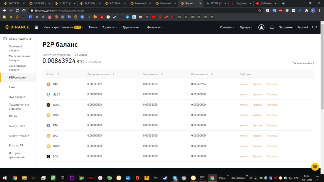This screenshot has height=182, width=324.
Task: Click the BUSD coin icon
Action: 48,105
